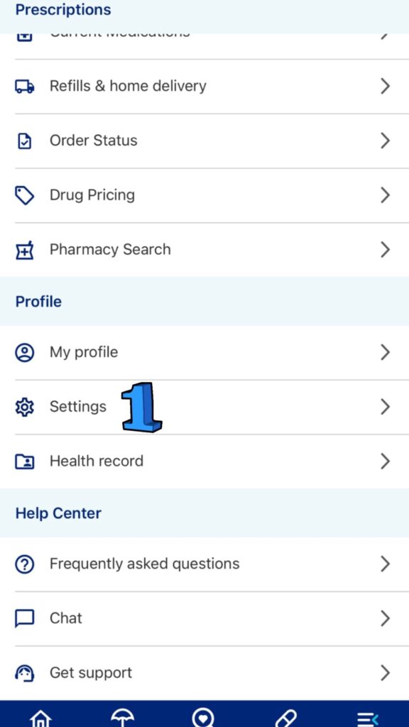This screenshot has height=727, width=409.
Task: Open the Chat support option
Action: [x=67, y=618]
